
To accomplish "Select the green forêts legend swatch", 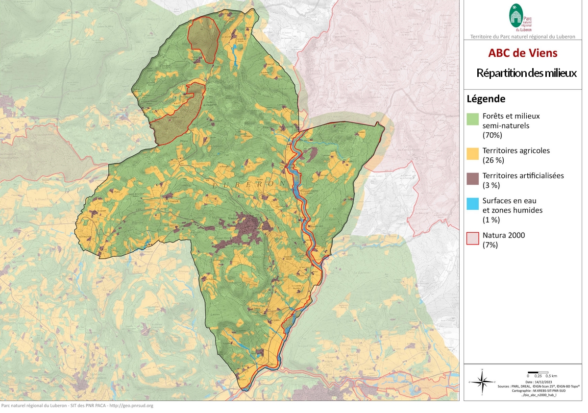I will tap(472, 119).
